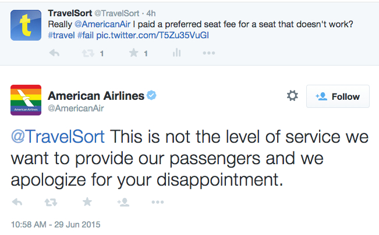The height and width of the screenshot is (235, 379).
Task: Open more options on TravelSort tweet
Action: click(x=209, y=53)
